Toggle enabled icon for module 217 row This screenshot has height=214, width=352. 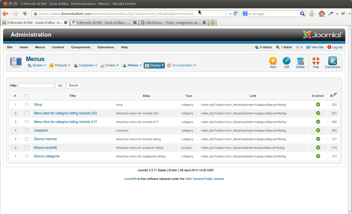click(x=318, y=122)
